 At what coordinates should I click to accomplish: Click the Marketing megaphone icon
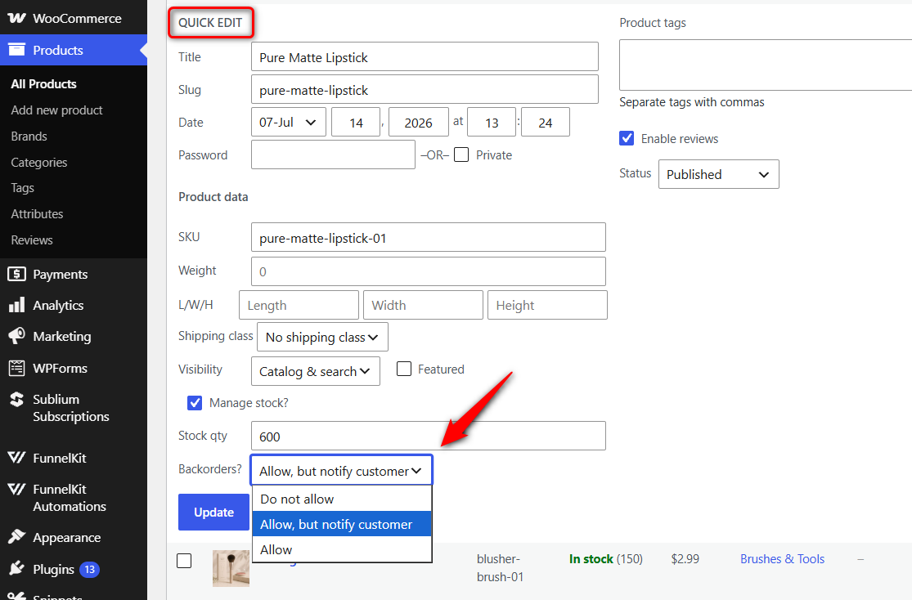(x=17, y=336)
